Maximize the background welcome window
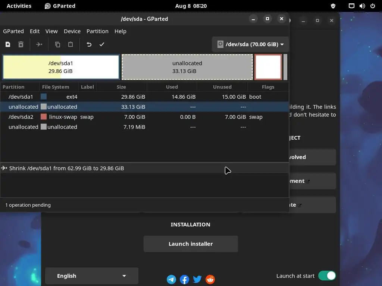 click(x=317, y=20)
